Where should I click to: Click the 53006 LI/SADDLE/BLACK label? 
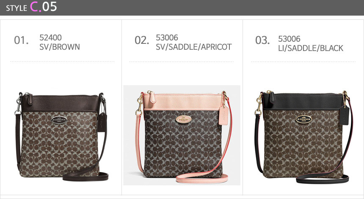click(311, 43)
